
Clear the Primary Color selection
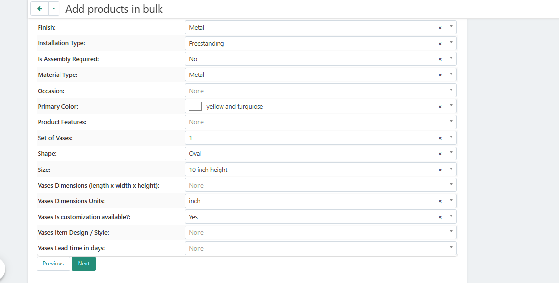pyautogui.click(x=440, y=107)
